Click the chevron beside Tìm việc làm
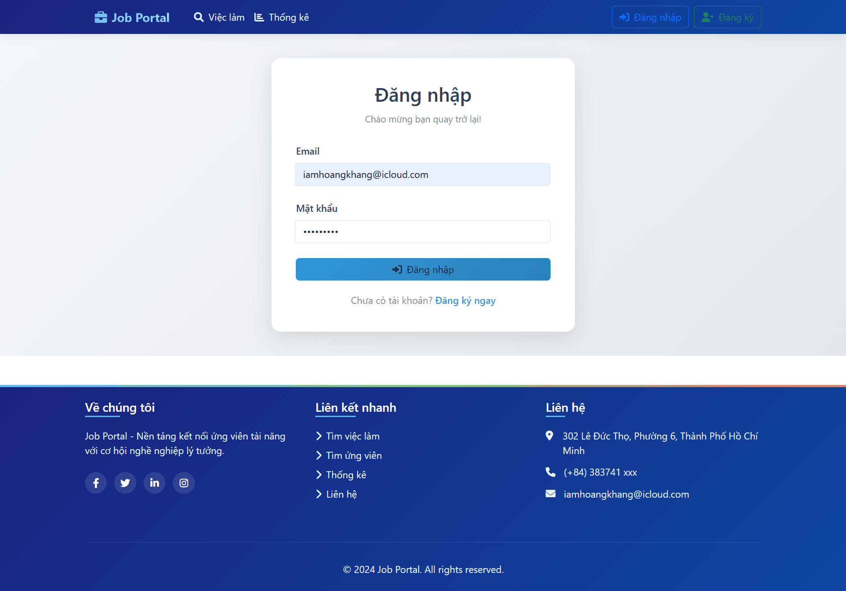 (x=319, y=436)
